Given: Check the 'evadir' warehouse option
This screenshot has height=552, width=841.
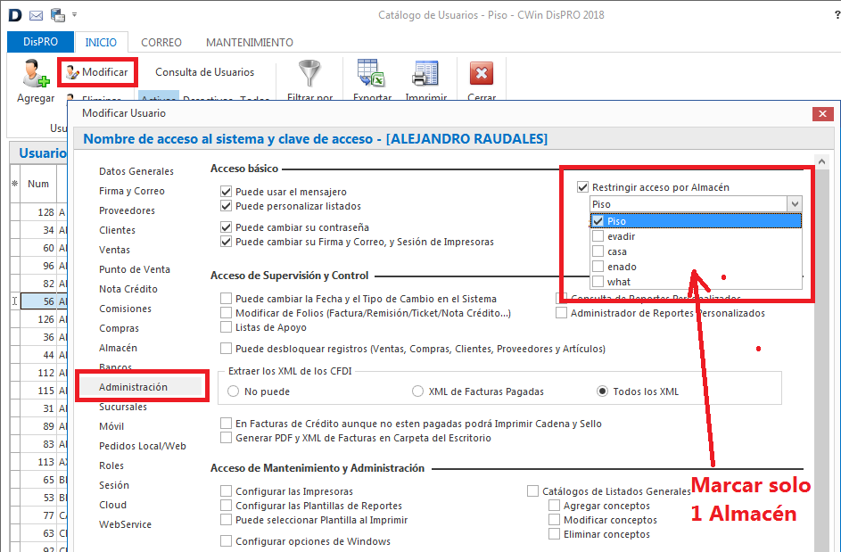Looking at the screenshot, I should [598, 236].
